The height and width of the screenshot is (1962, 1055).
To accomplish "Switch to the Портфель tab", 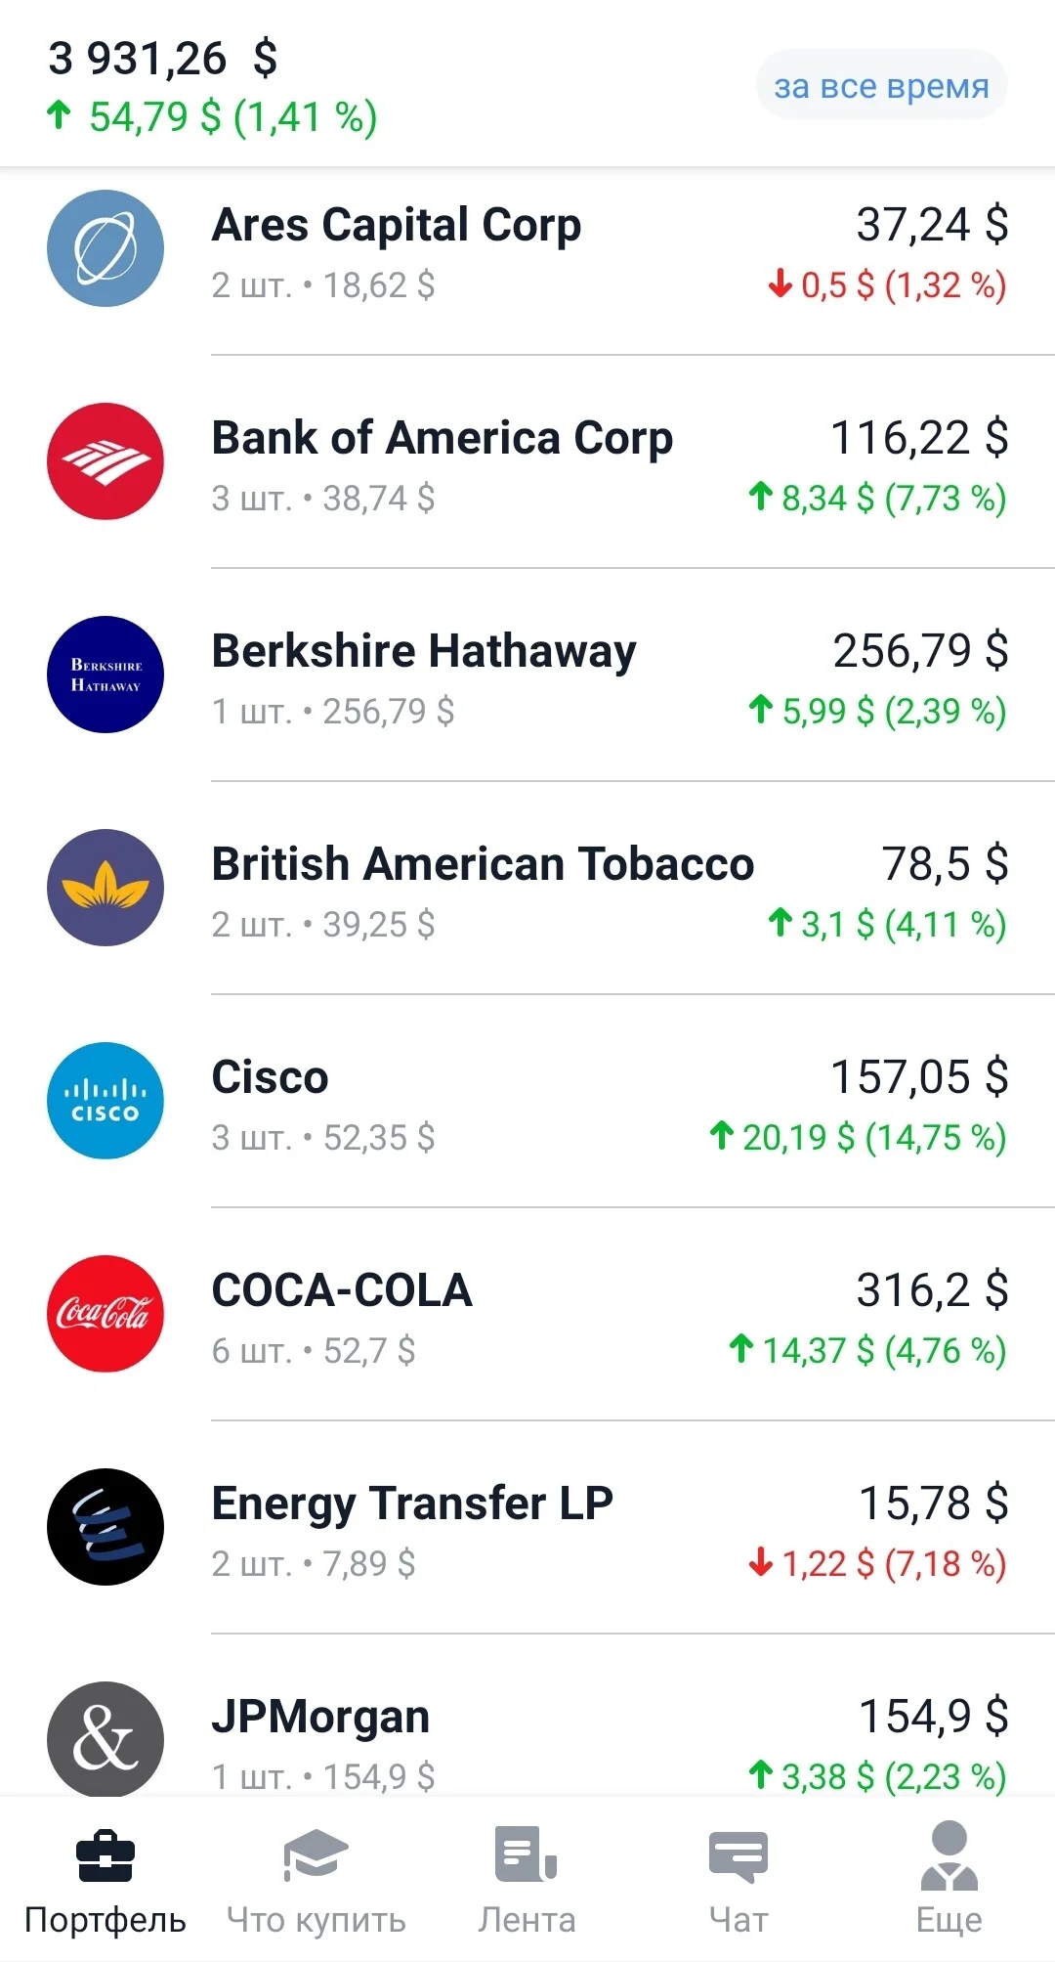I will [105, 1882].
